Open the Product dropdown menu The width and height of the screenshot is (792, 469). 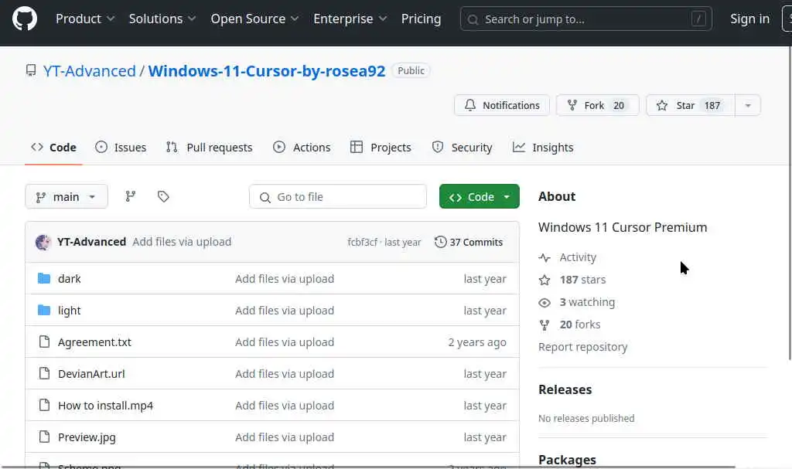pos(85,19)
